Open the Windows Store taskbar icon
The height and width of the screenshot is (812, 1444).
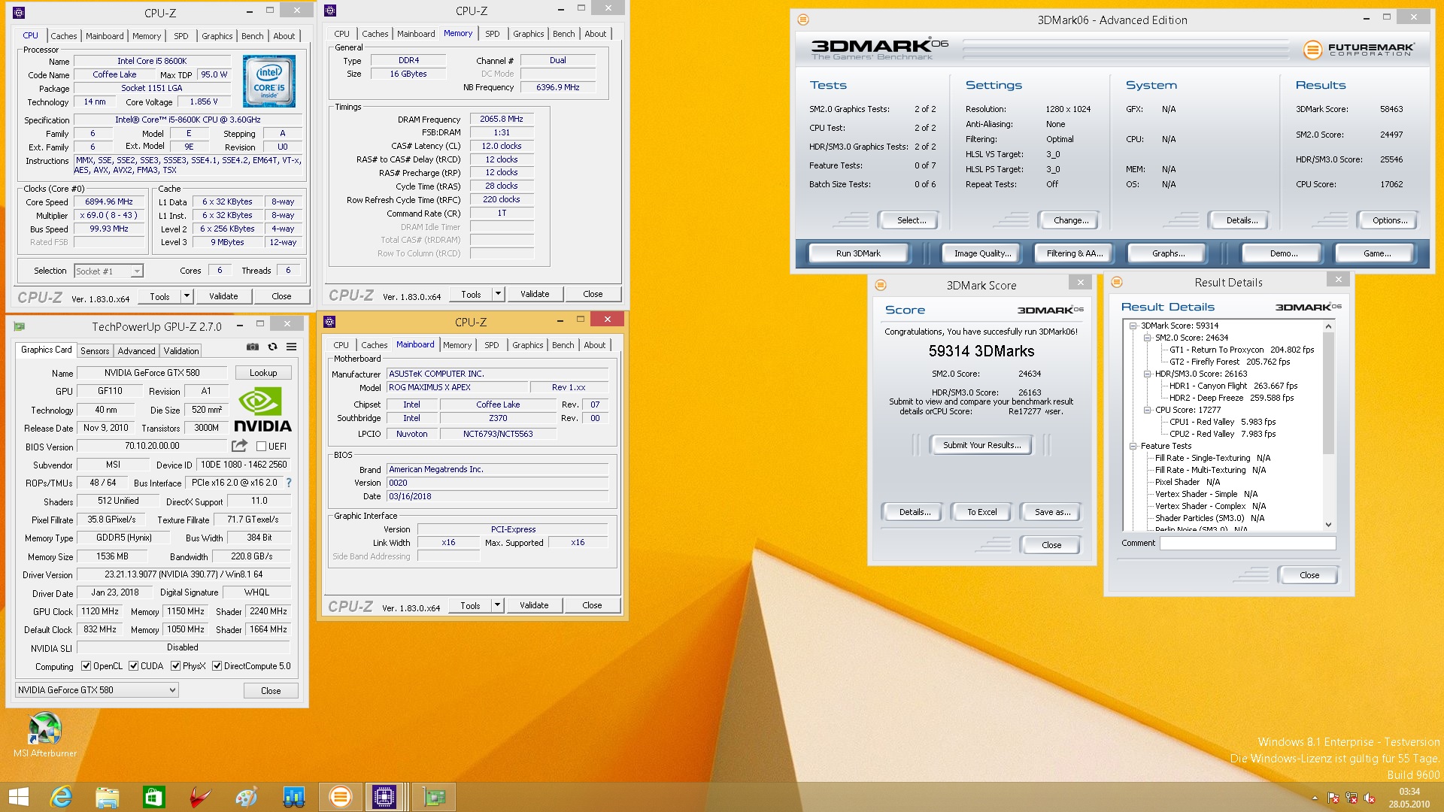[153, 797]
